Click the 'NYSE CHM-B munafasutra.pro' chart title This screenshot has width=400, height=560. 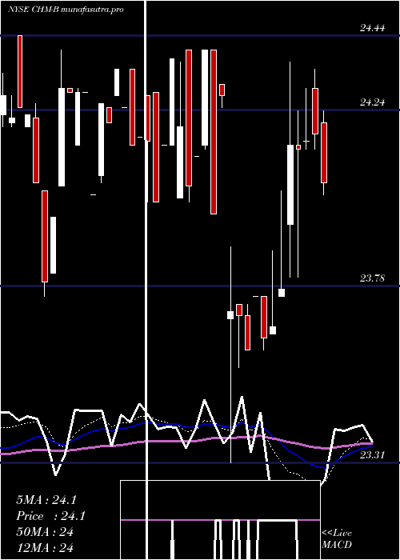pyautogui.click(x=66, y=10)
